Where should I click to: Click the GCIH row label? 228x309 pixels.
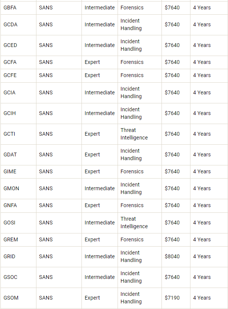coord(9,113)
